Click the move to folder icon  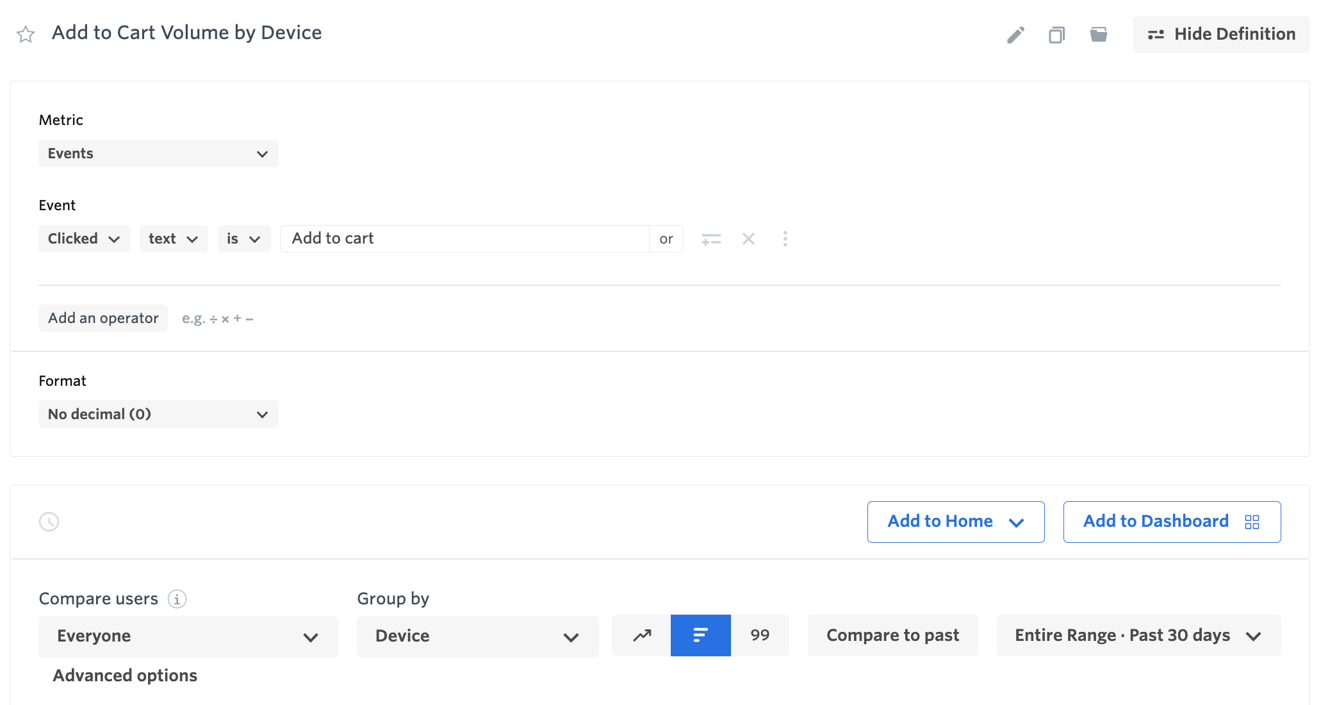pos(1099,35)
